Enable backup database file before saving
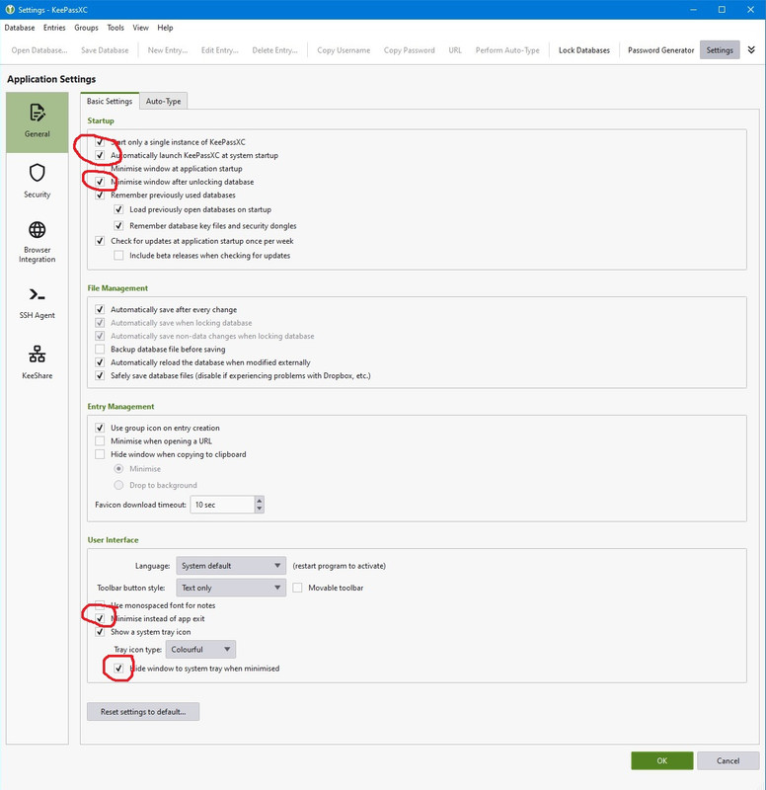This screenshot has width=766, height=790. pyautogui.click(x=100, y=350)
